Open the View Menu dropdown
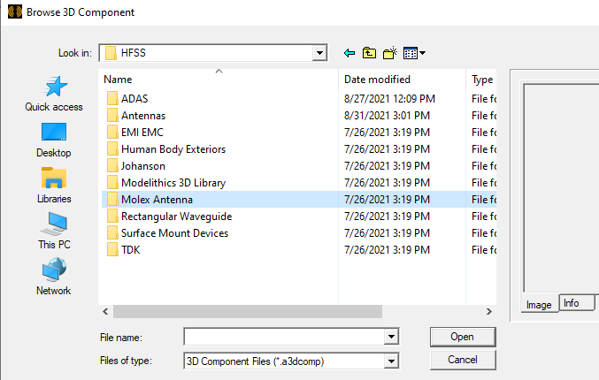The image size is (599, 380). click(414, 53)
